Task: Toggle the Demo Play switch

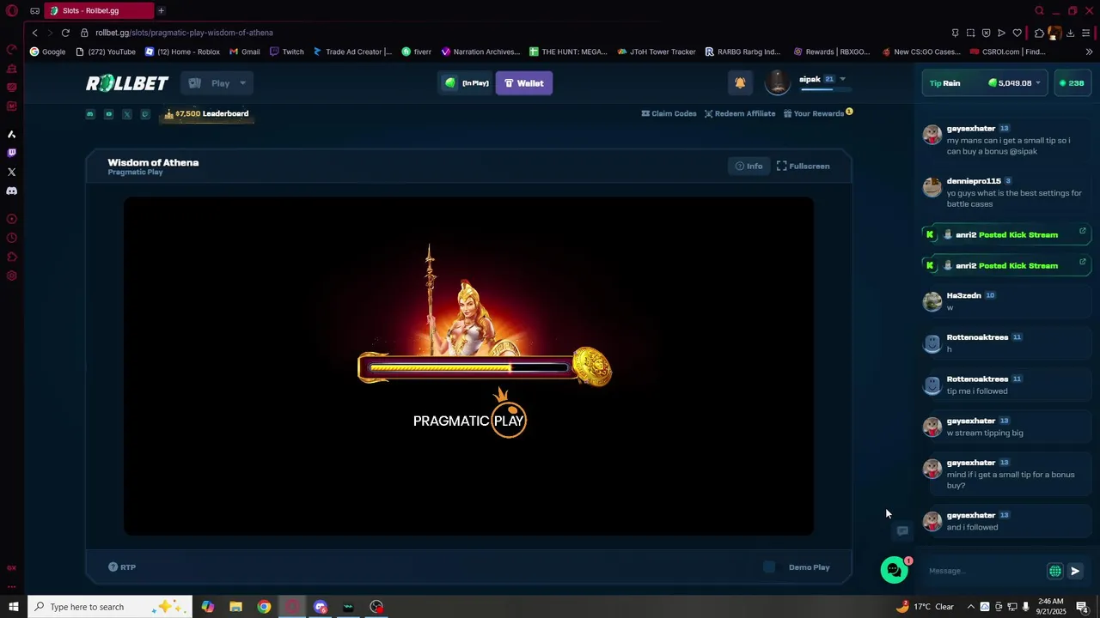Action: [x=769, y=567]
